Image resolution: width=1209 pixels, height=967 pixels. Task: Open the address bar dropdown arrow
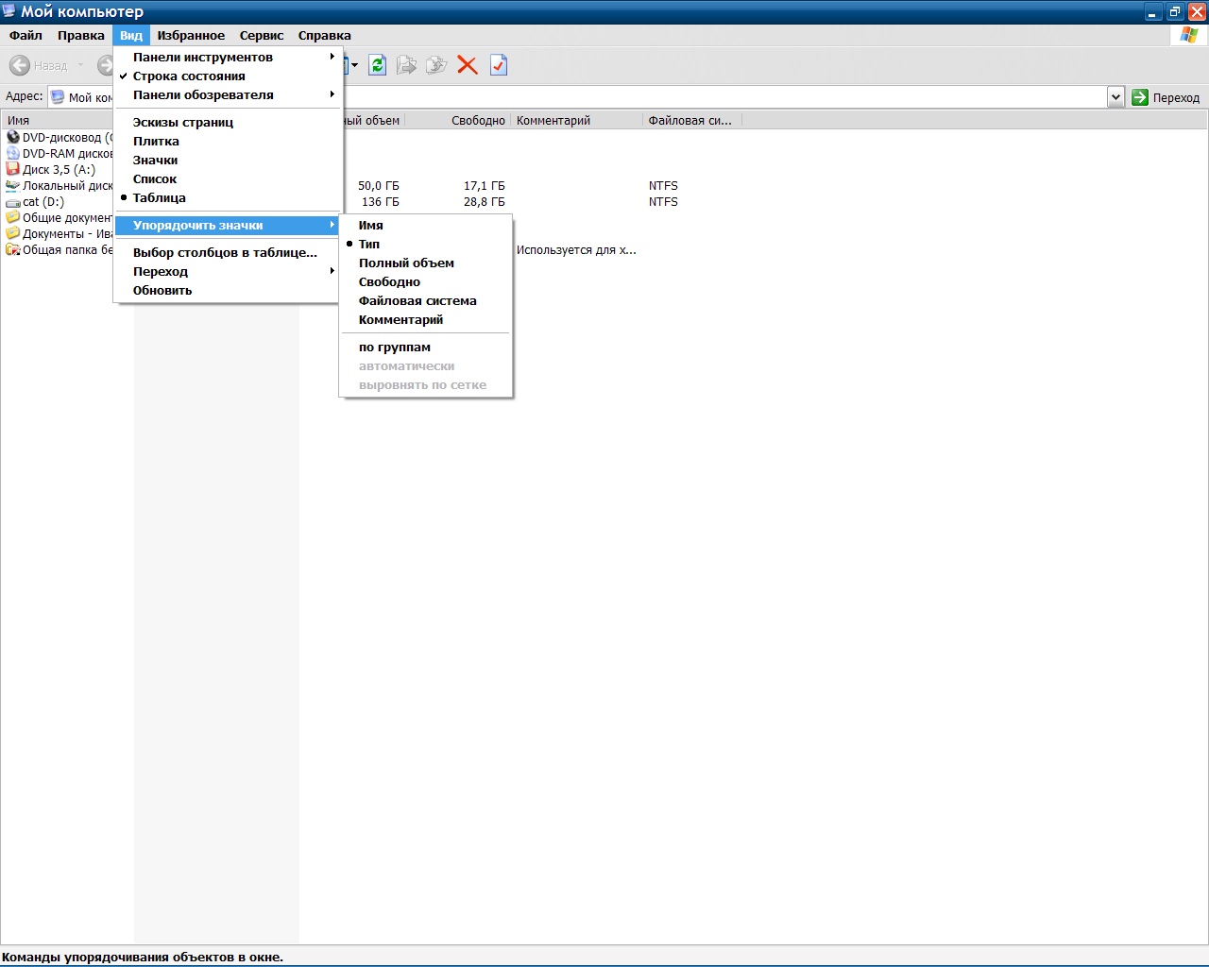1115,96
